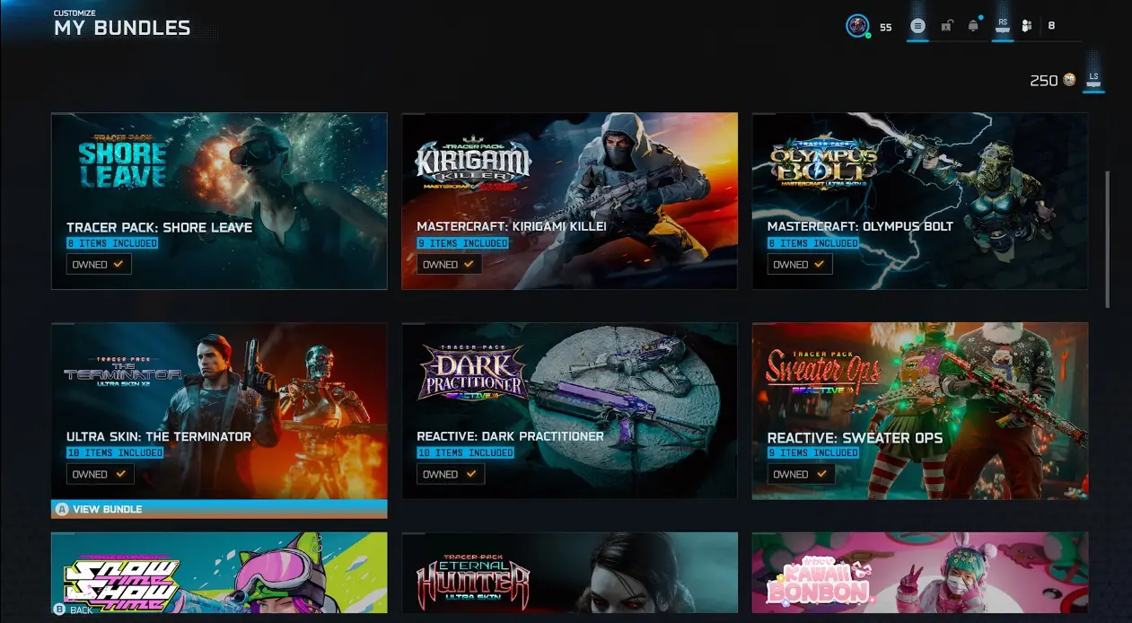The height and width of the screenshot is (623, 1132).
Task: Click the LS stick prompt icon
Action: click(x=1093, y=79)
